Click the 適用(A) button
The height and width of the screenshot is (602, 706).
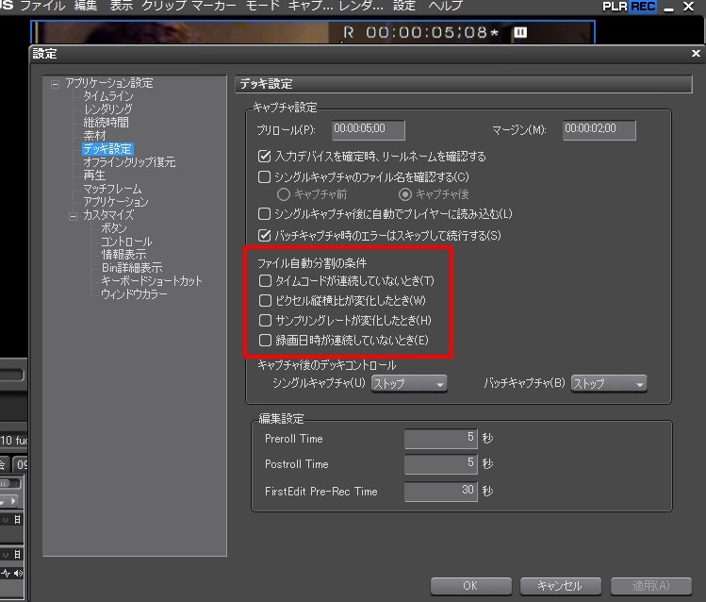(651, 586)
